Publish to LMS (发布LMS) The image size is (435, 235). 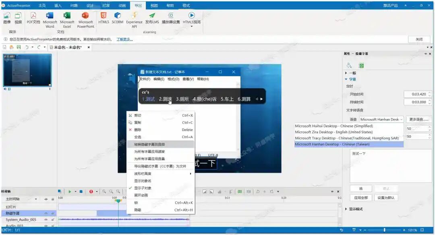tap(152, 18)
